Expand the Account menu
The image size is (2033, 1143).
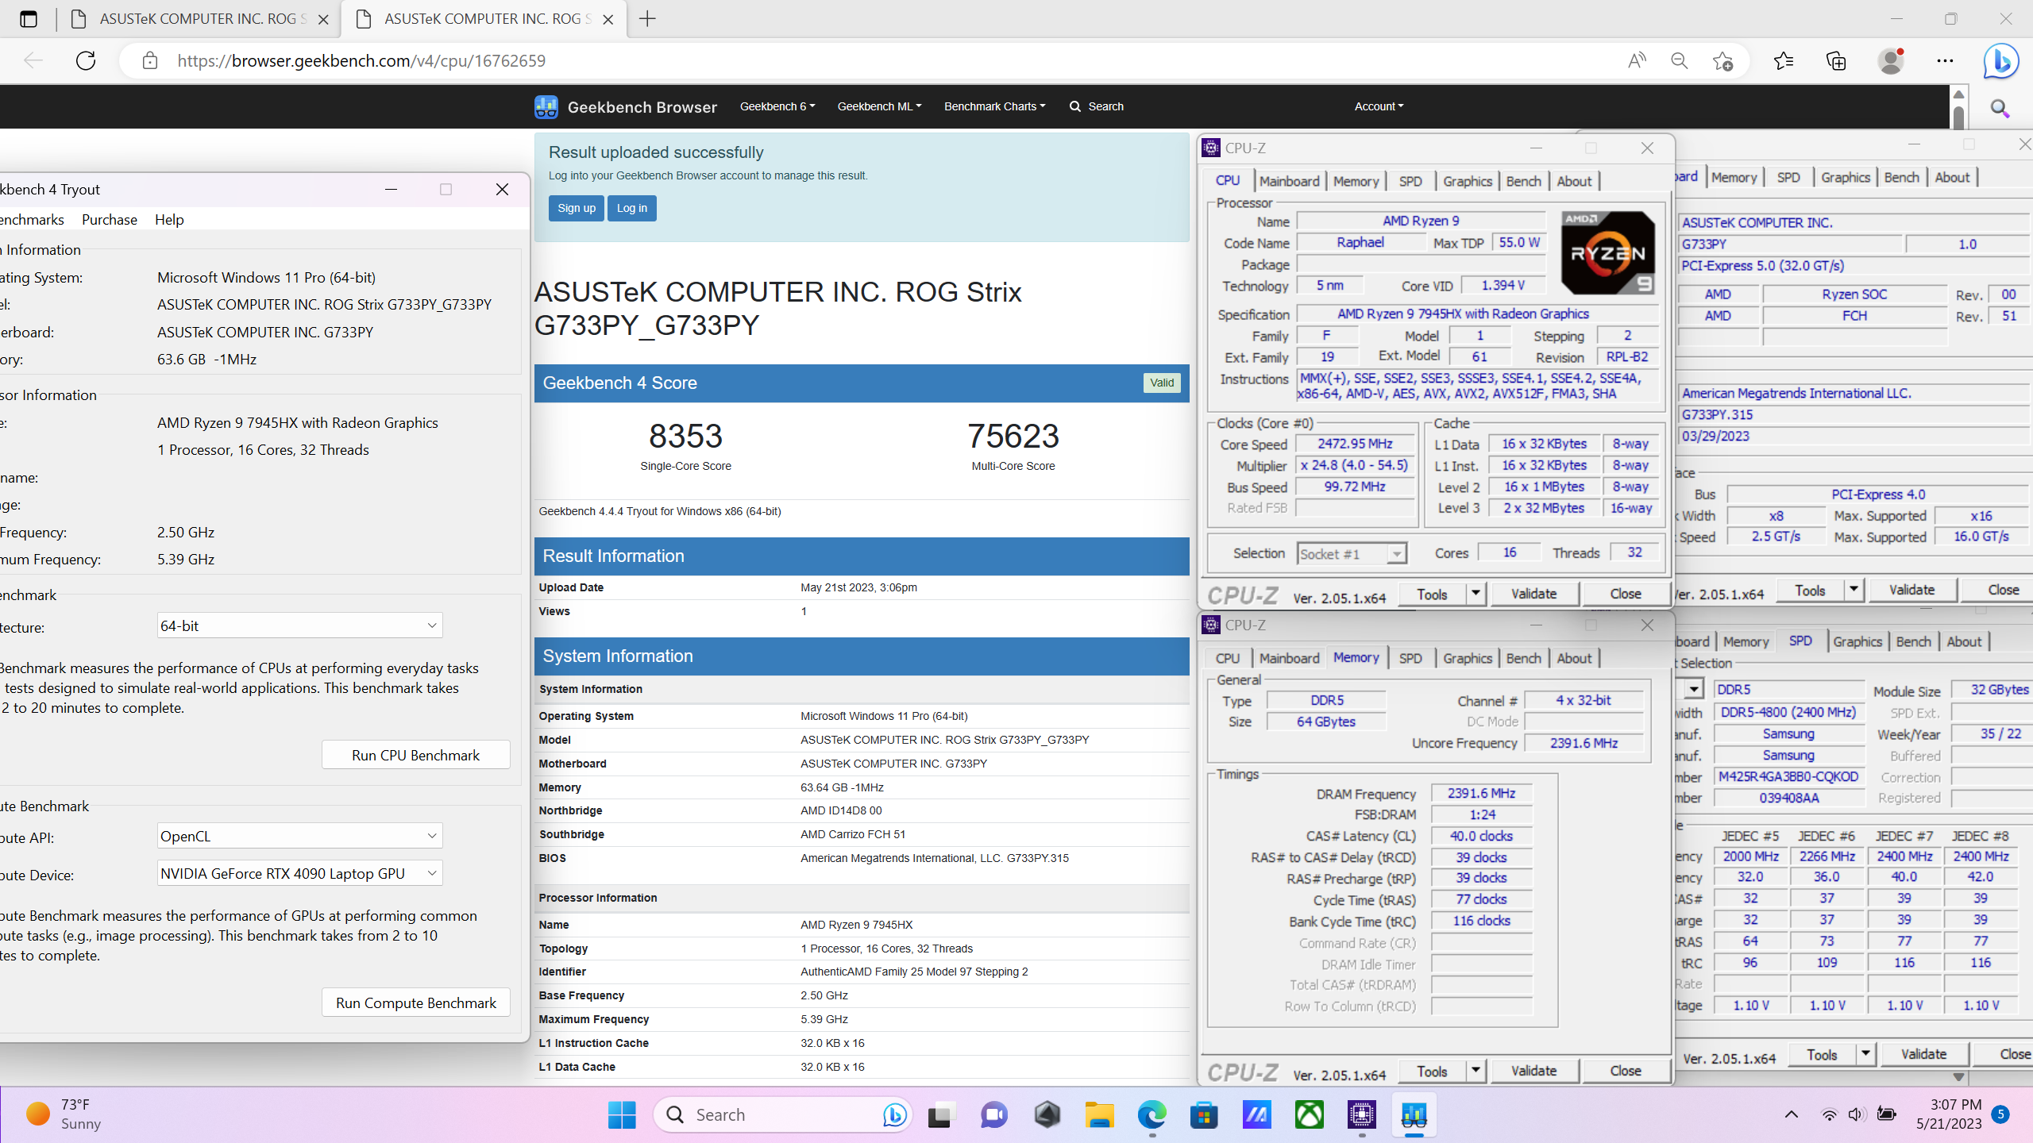tap(1379, 106)
